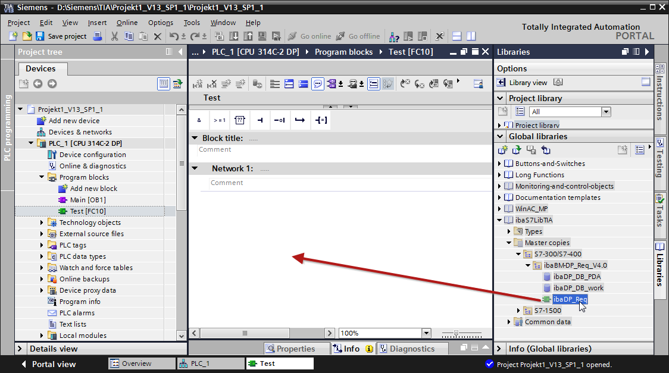Switch to Portal view
Image resolution: width=669 pixels, height=373 pixels.
49,365
